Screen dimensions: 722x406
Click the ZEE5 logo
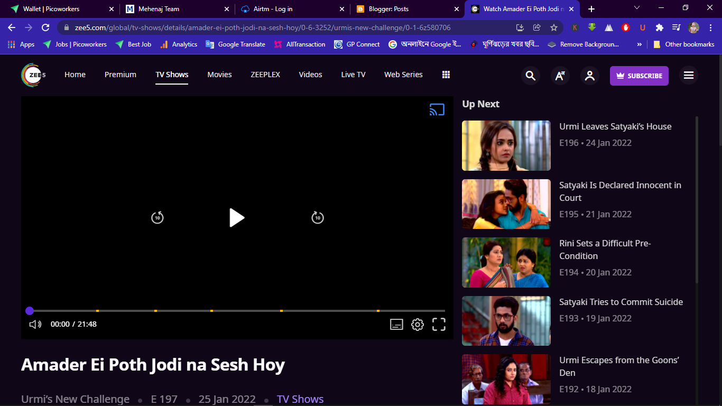pos(33,75)
